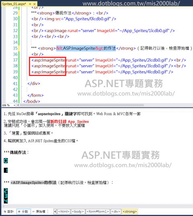Screen dimensions: 193x216
Task: Select the highlighted <strong> tag in navigator
Action: point(130,212)
